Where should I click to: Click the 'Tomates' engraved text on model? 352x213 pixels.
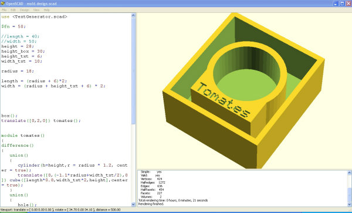[223, 100]
